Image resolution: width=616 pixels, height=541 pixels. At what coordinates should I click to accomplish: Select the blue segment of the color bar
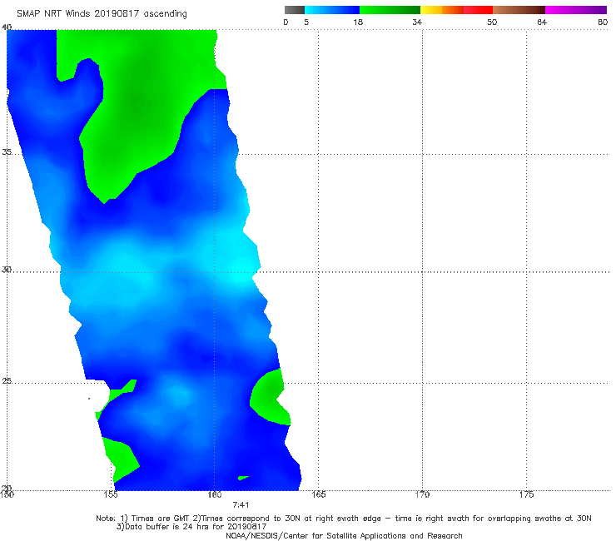[332, 10]
